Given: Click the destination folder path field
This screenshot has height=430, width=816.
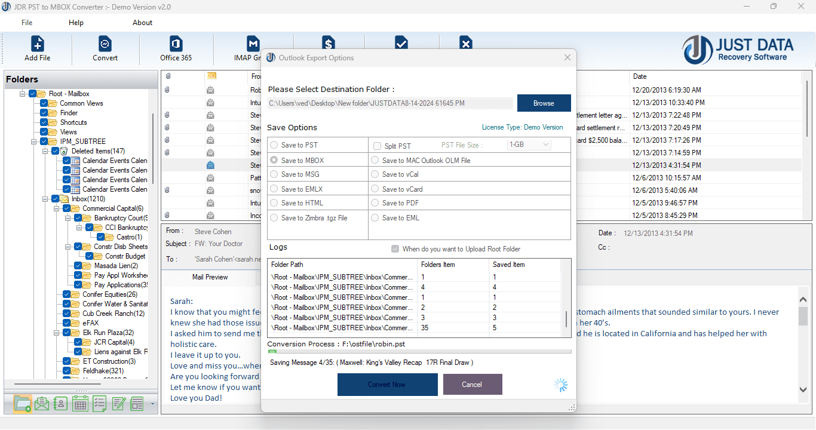Looking at the screenshot, I should 388,103.
